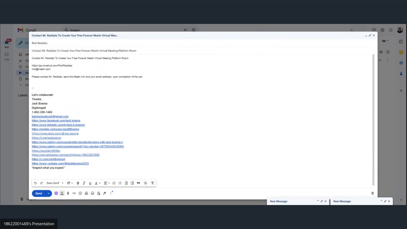
Task: Open more send options arrow
Action: [x=49, y=193]
